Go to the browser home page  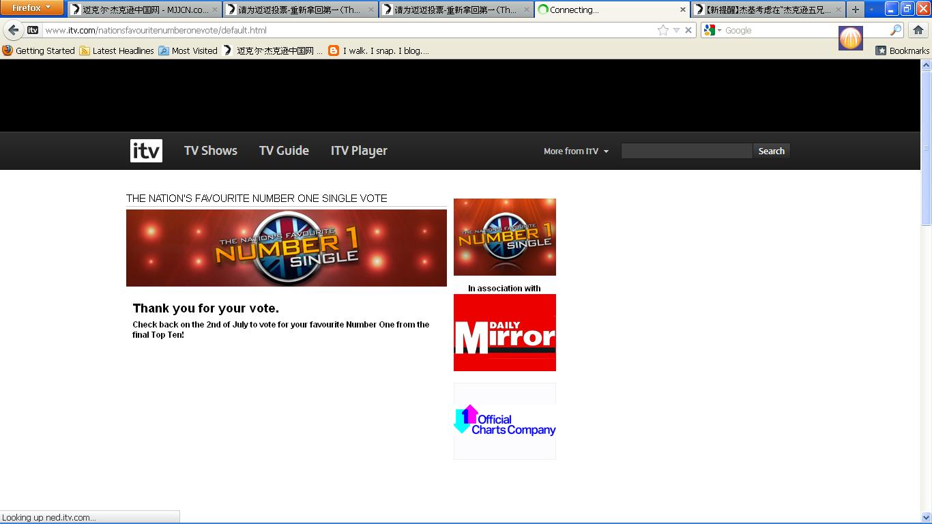[x=918, y=30]
